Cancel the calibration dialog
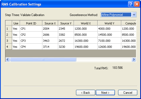Screen dimensions: 141x99 point(128,92)
